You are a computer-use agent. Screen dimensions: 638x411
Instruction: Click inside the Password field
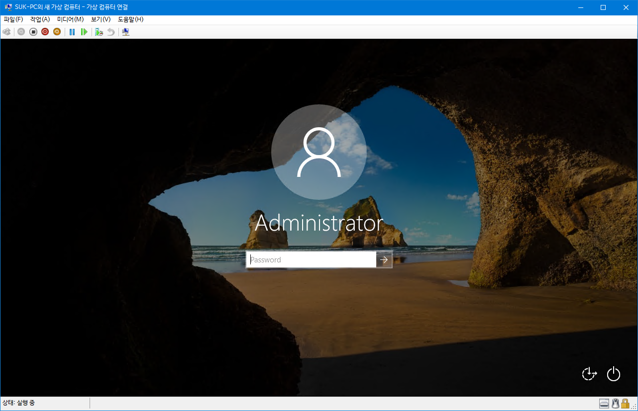312,259
